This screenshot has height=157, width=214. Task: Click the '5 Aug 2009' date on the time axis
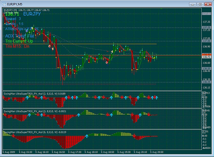click(x=9, y=152)
